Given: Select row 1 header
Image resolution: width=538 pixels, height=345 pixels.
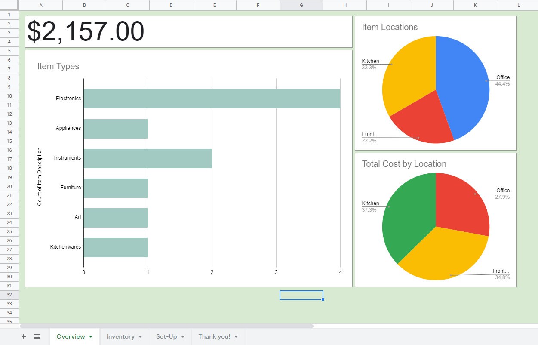Looking at the screenshot, I should 9,14.
